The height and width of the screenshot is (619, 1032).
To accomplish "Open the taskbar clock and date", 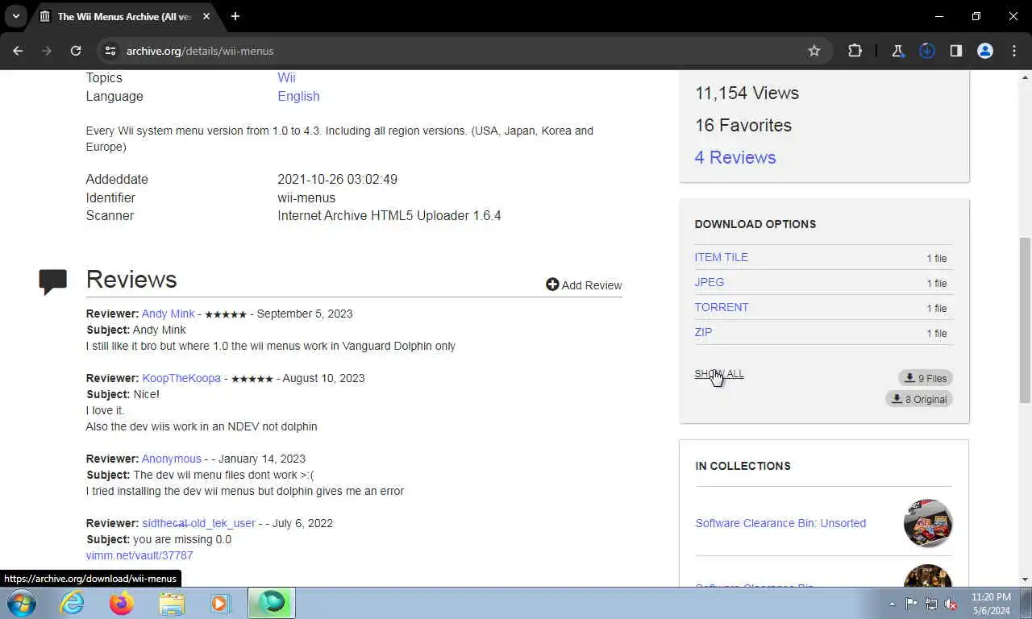I will 991,604.
